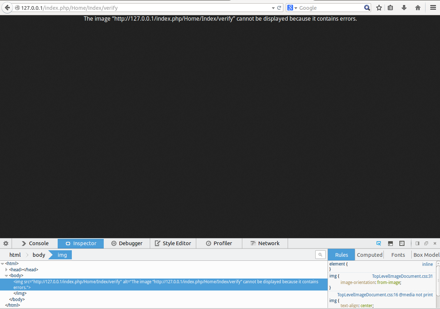Toggle Responsive Design Mode icon
Image resolution: width=440 pixels, height=309 pixels.
point(402,243)
